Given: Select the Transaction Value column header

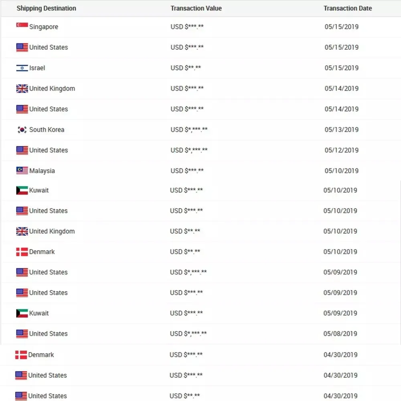Looking at the screenshot, I should tap(196, 8).
